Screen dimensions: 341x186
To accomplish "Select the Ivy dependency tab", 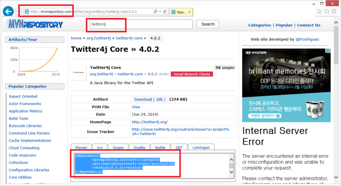I will (x=100, y=147).
